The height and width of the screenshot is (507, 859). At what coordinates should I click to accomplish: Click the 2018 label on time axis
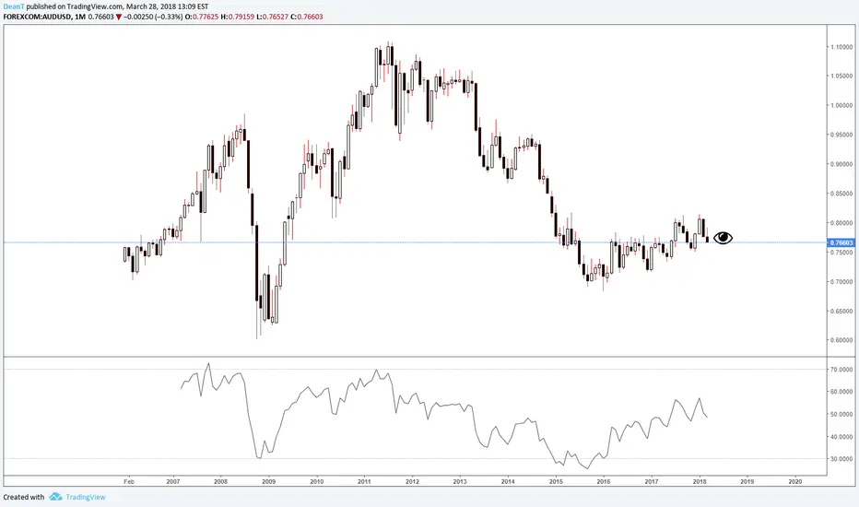coord(699,482)
